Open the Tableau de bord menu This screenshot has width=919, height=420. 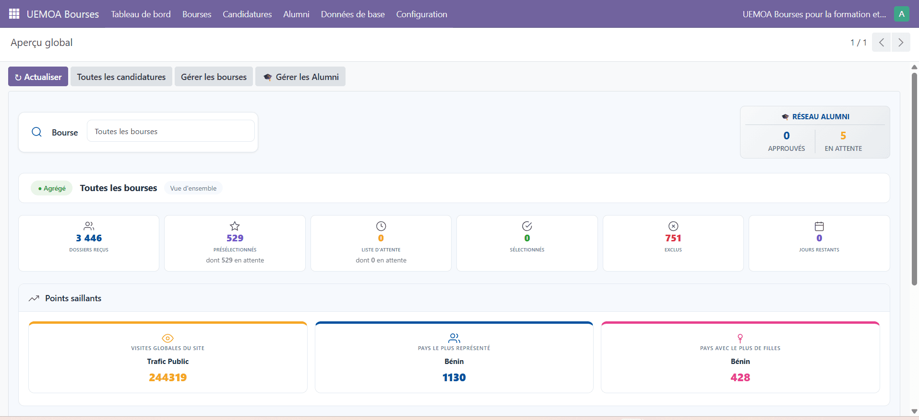[141, 14]
